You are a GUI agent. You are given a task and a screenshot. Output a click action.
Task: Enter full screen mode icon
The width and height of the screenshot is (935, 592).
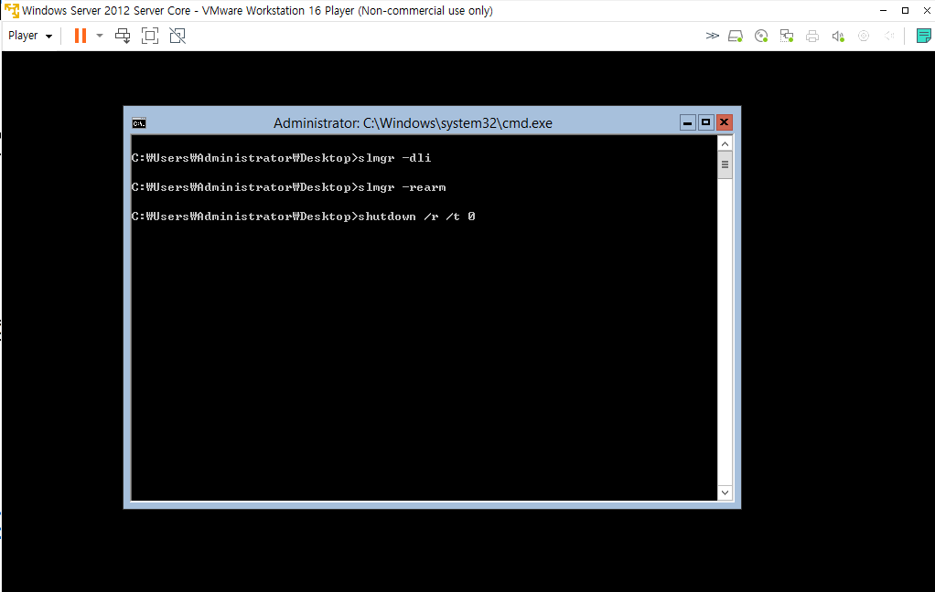coord(150,36)
